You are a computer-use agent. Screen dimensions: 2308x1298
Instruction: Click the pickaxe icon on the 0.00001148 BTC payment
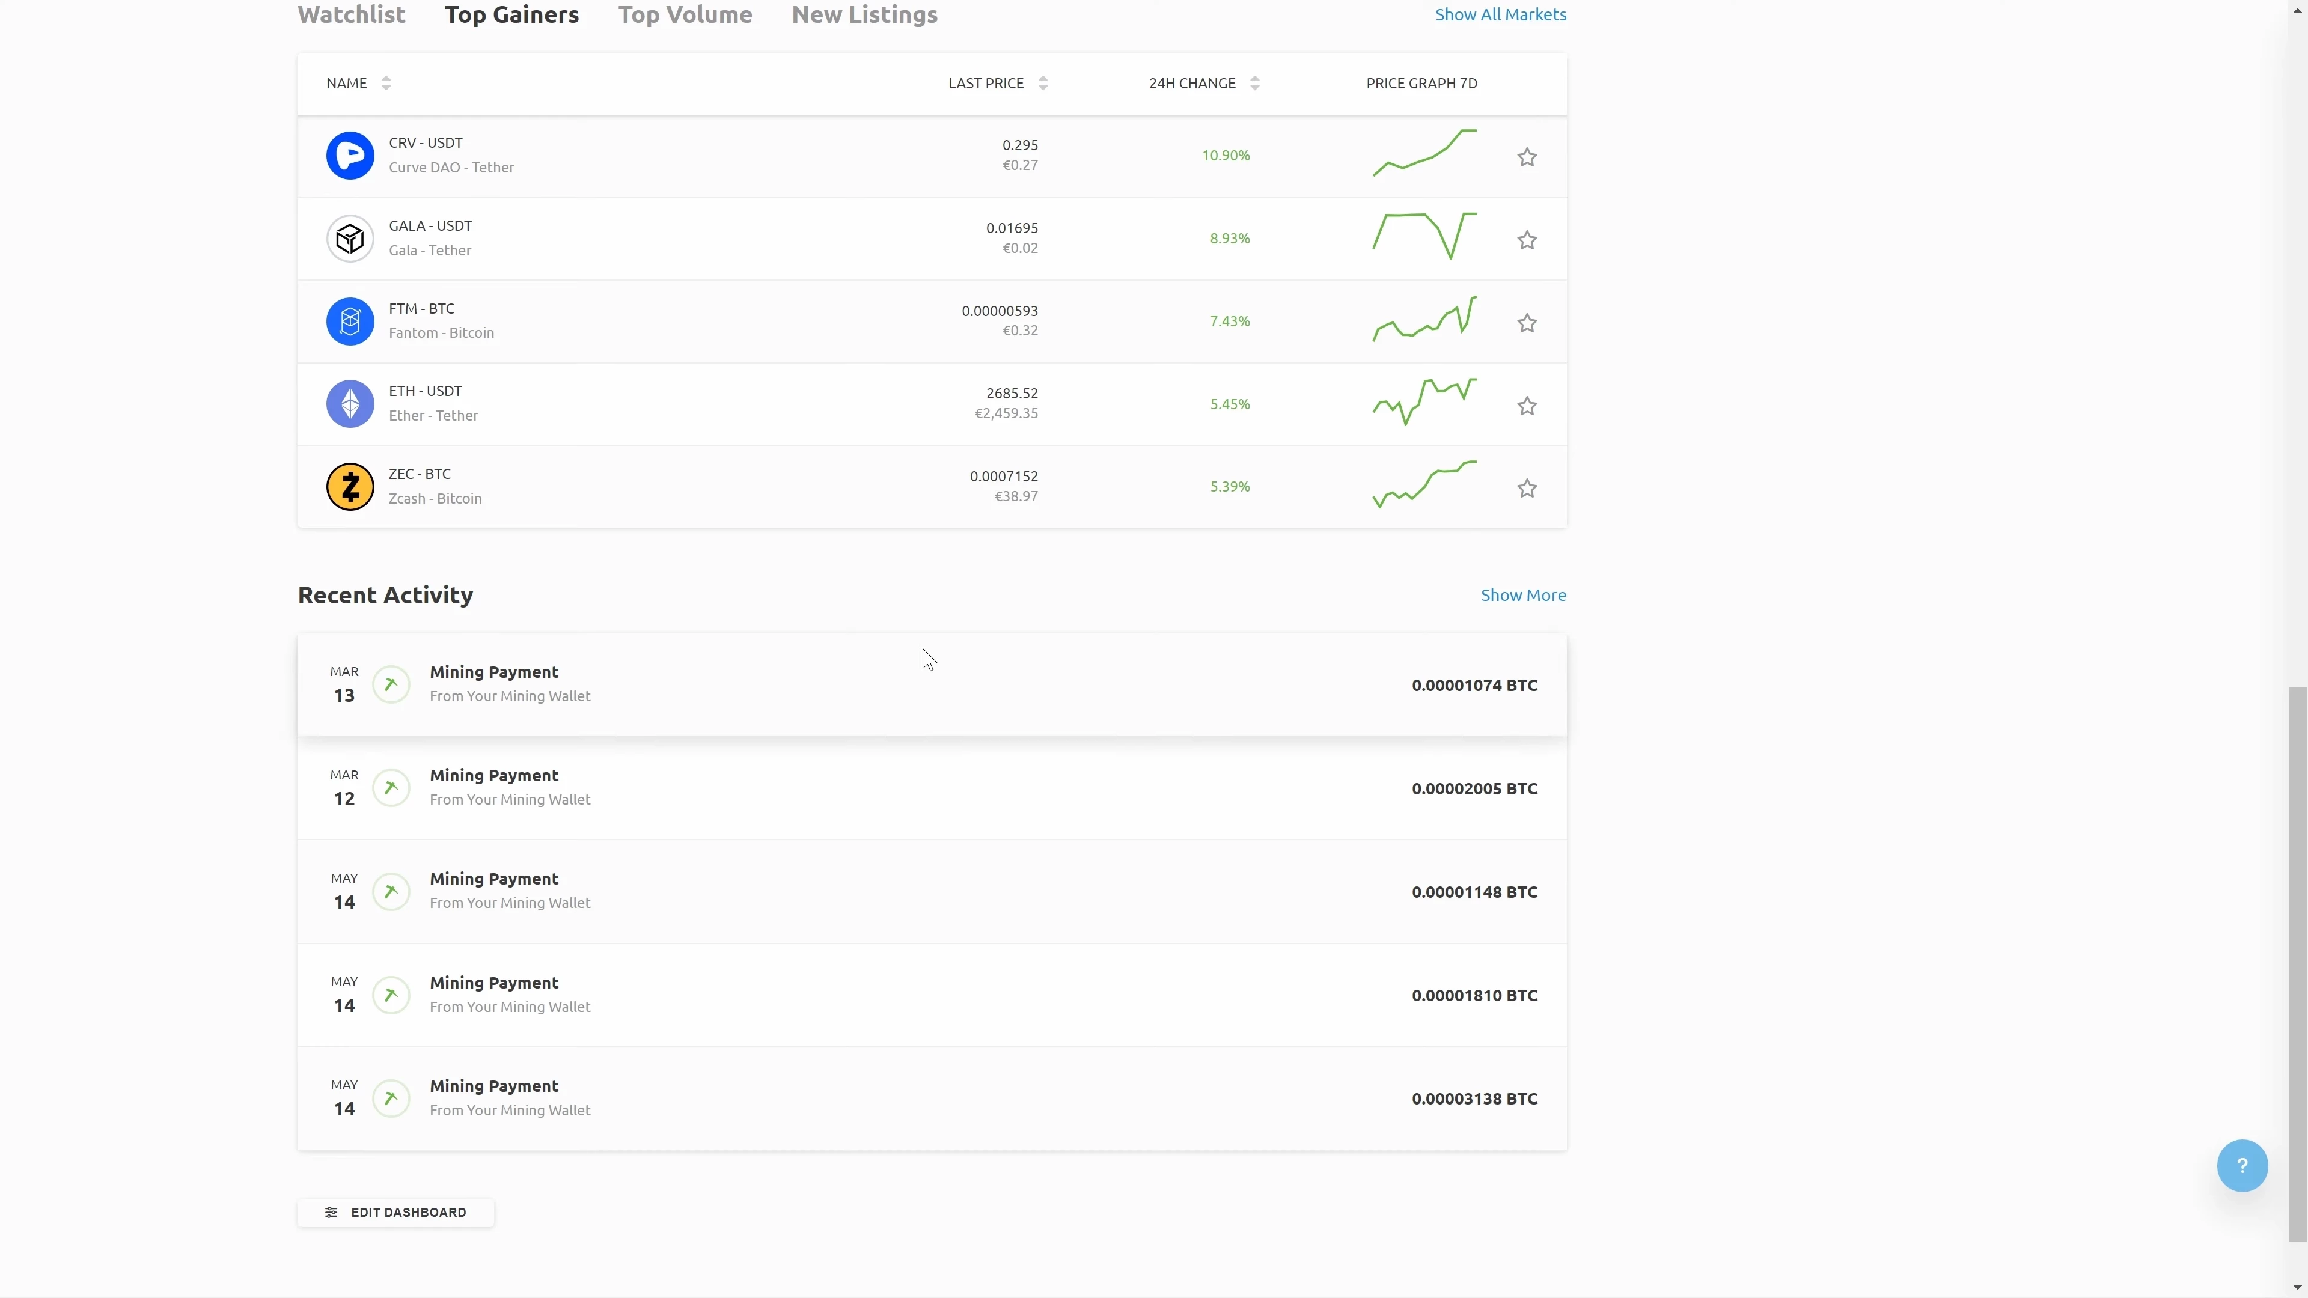[x=391, y=891]
